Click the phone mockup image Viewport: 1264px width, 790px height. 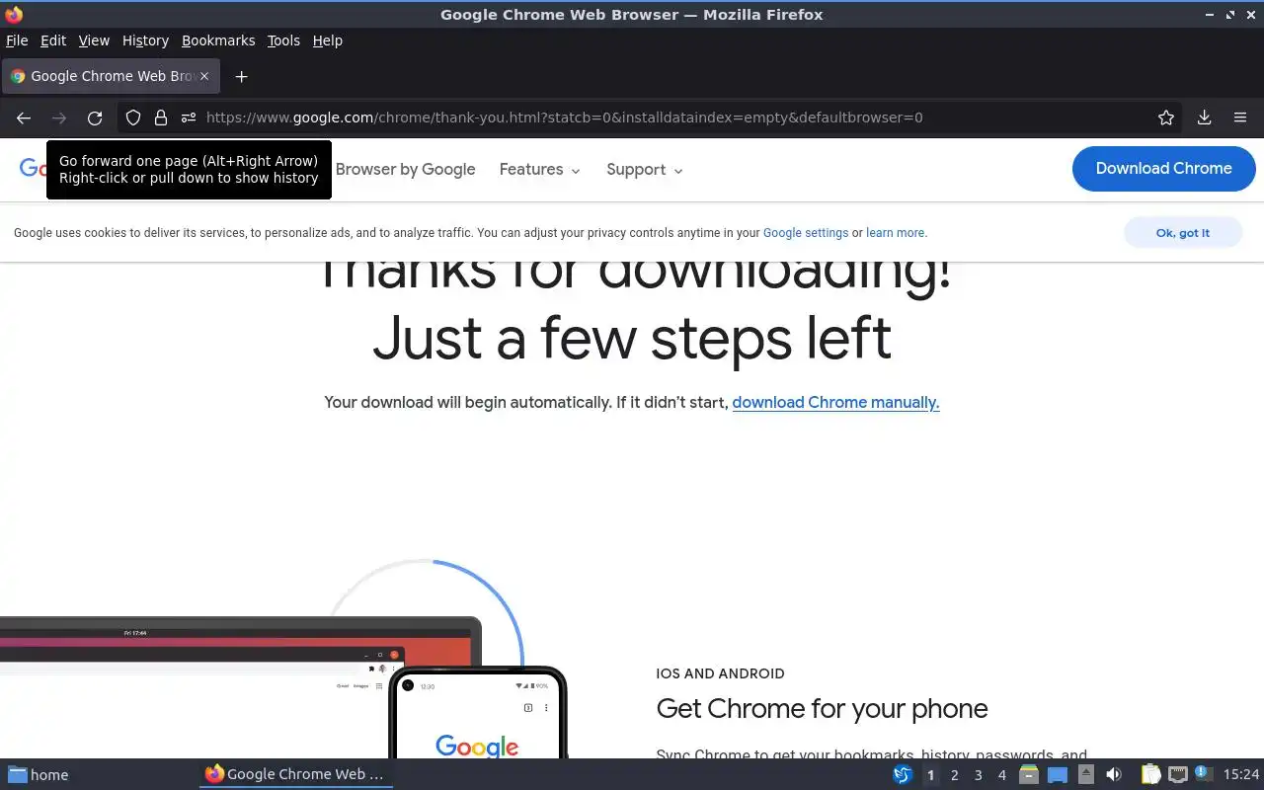pos(478,713)
